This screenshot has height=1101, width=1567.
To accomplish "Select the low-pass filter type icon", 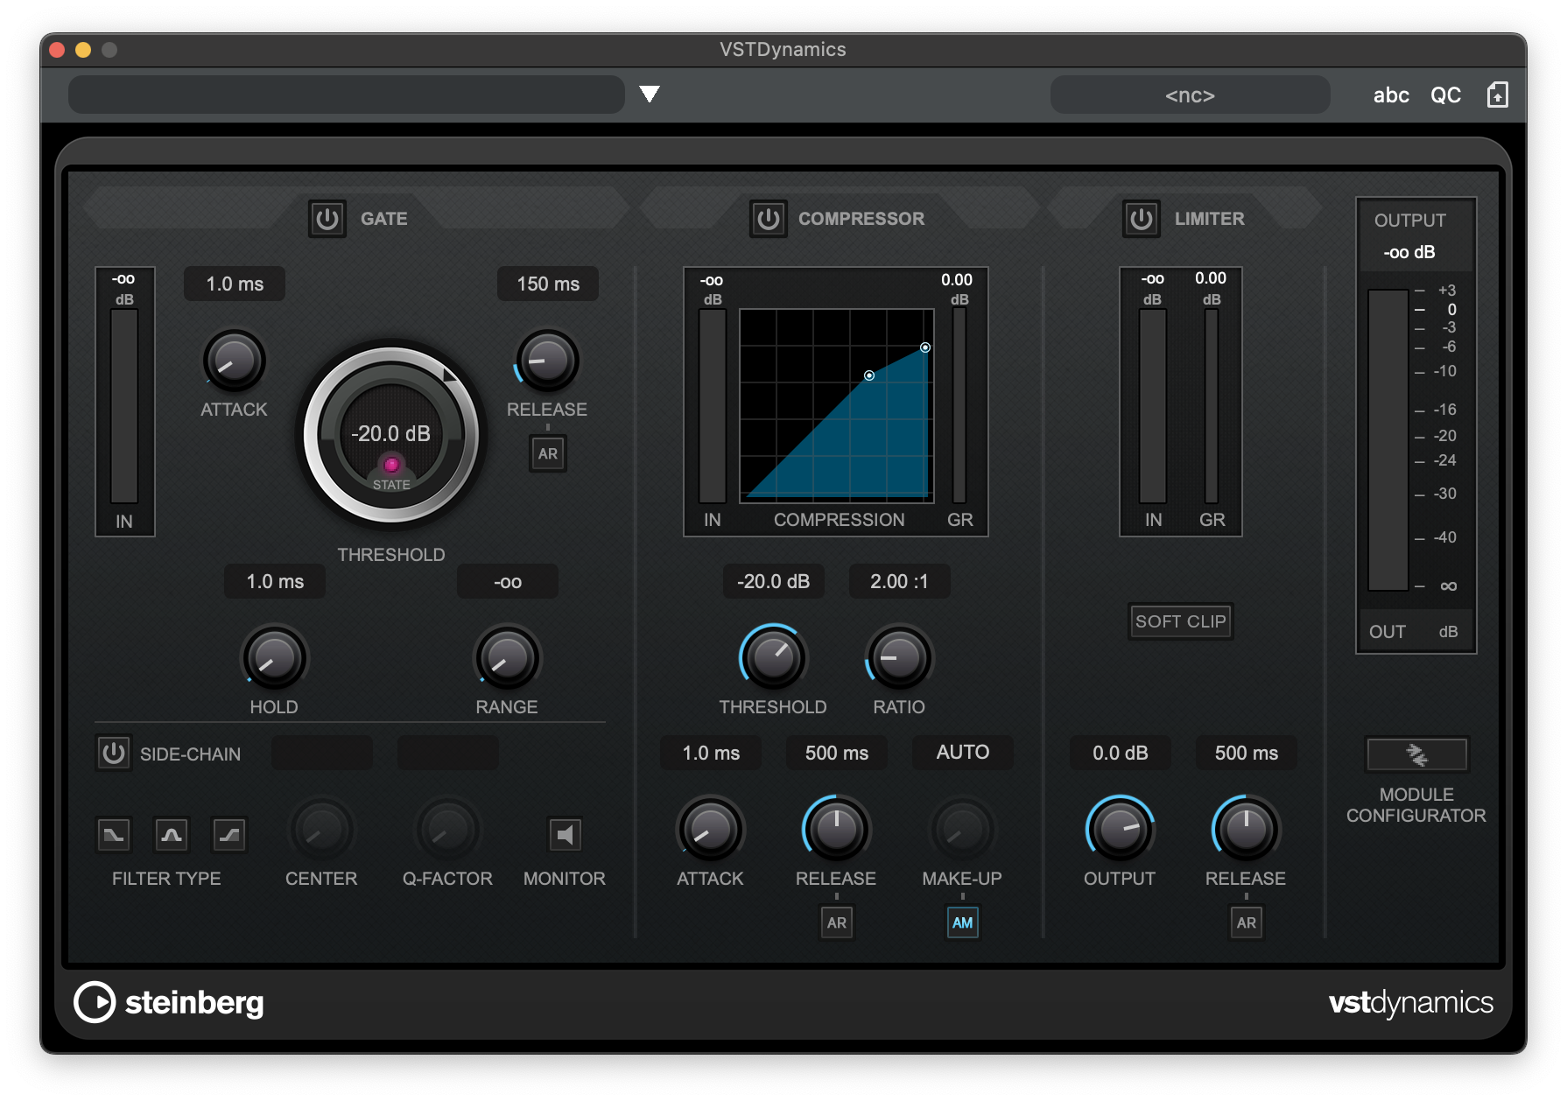I will tap(114, 835).
